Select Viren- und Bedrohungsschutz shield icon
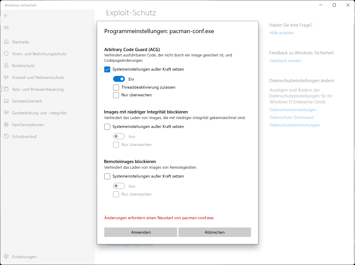355x265 pixels. [x=38, y=54]
